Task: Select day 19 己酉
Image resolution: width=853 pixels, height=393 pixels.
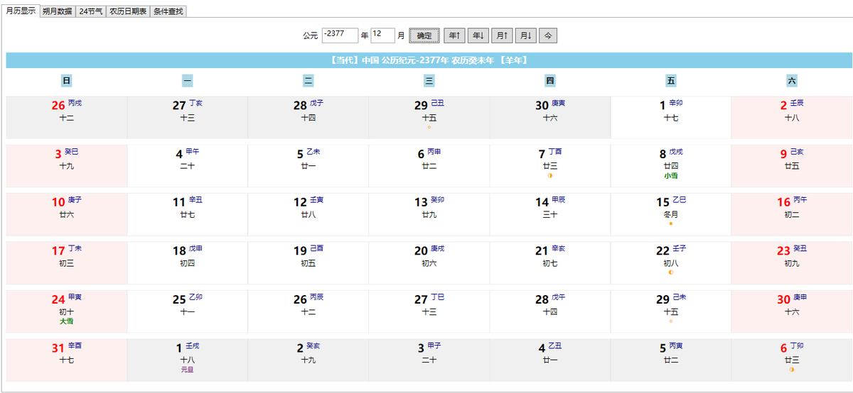Action: pos(309,262)
